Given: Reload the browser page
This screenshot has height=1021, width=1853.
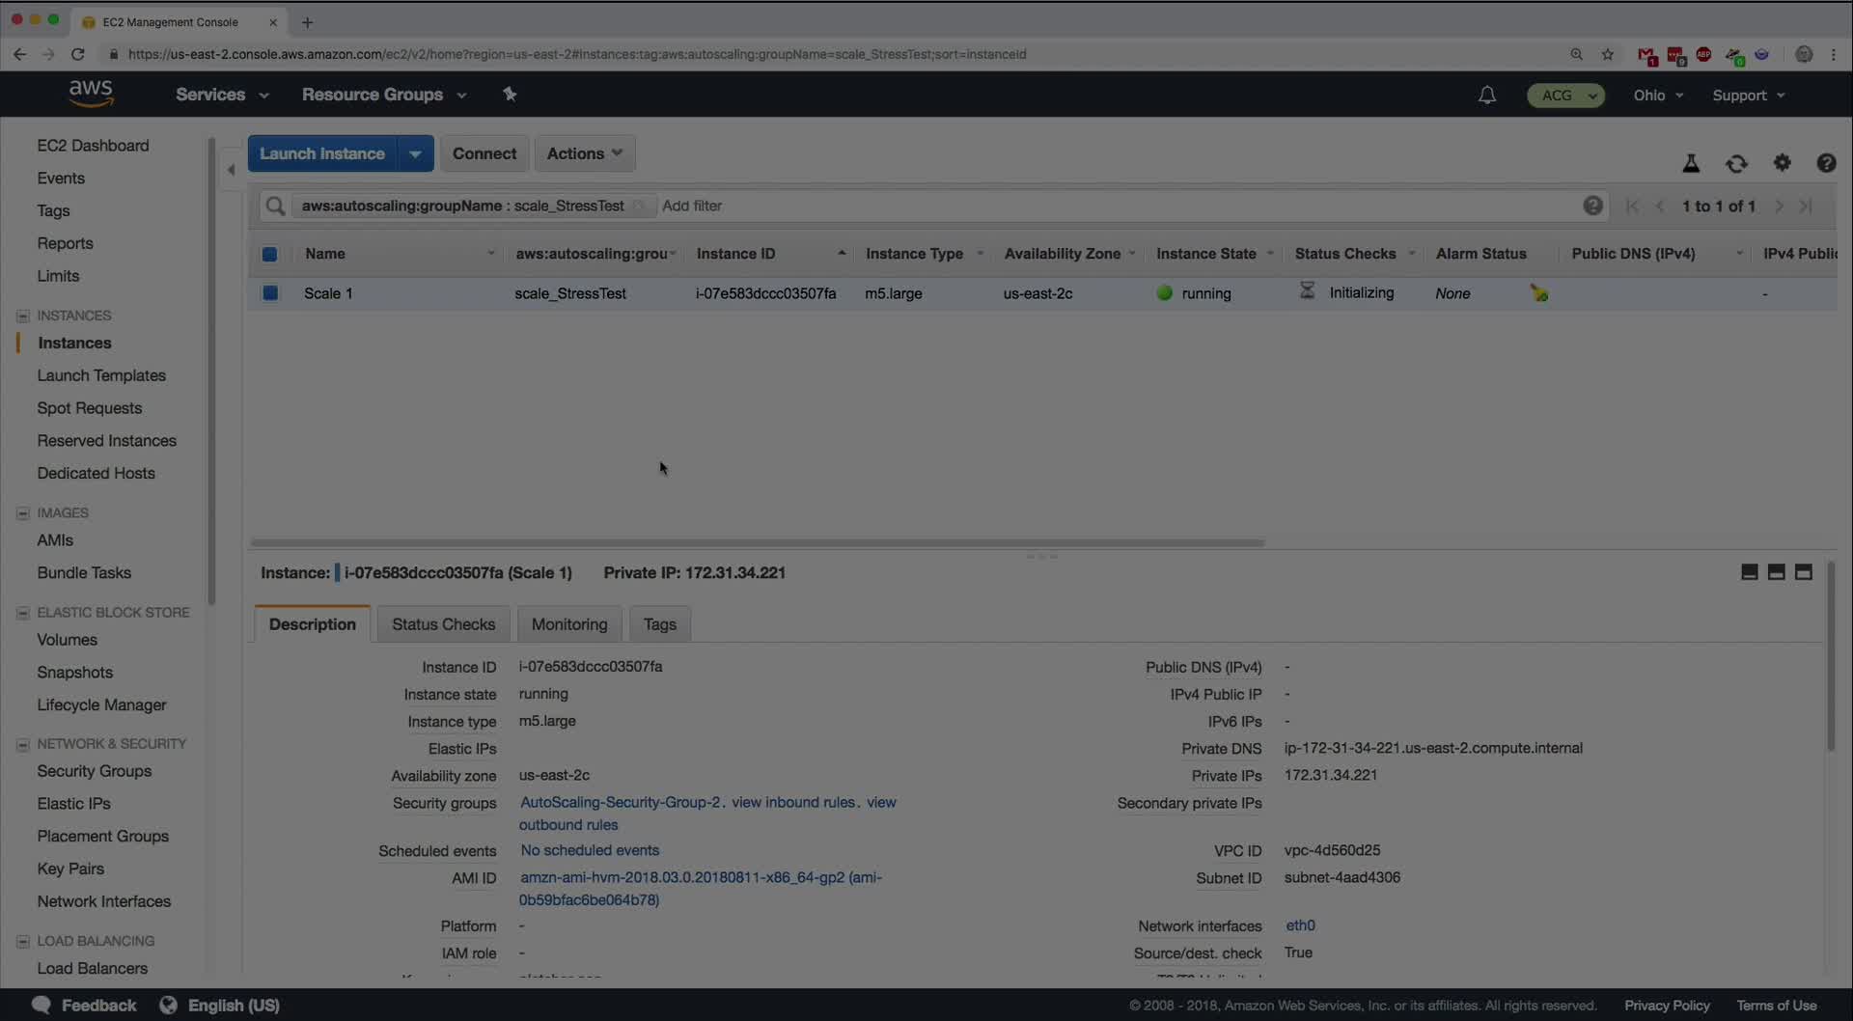Looking at the screenshot, I should (x=78, y=54).
